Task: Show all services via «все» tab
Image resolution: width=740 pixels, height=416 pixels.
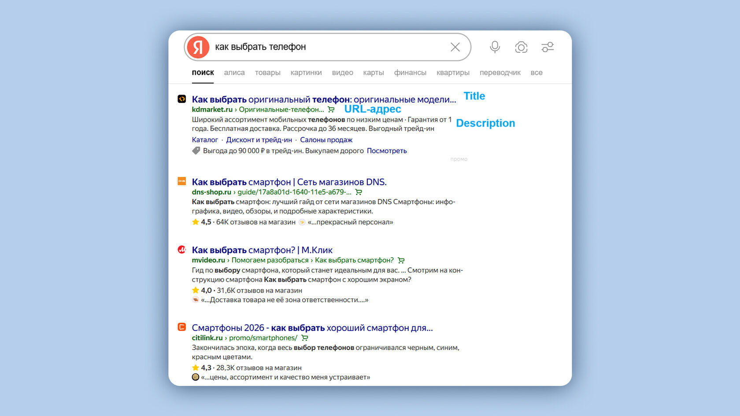Action: pos(536,73)
